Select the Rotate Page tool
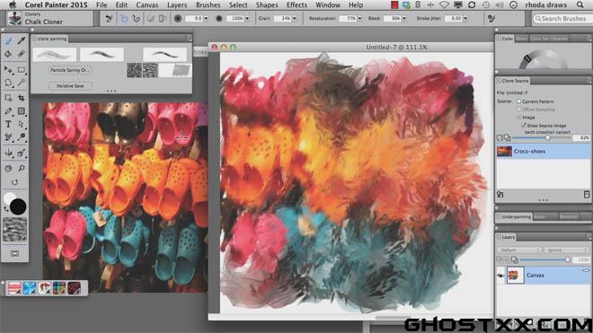593x333 pixels. [x=14, y=182]
